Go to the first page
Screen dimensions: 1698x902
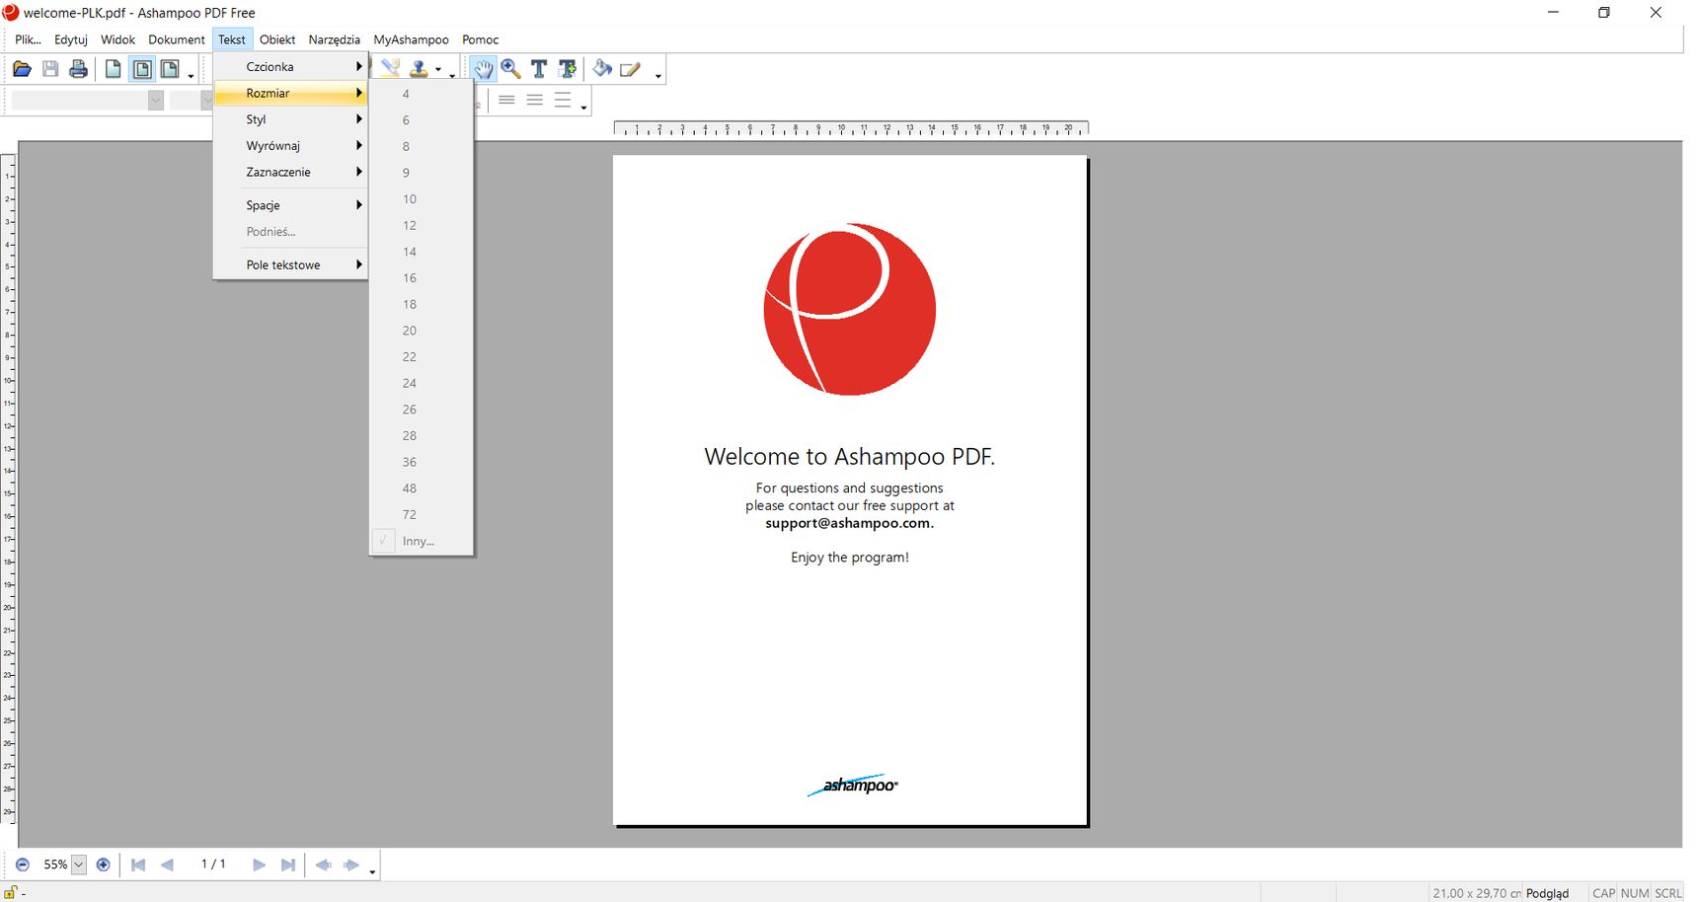click(x=138, y=864)
